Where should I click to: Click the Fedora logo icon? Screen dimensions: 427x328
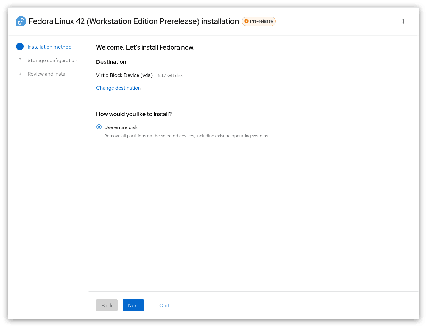[21, 21]
